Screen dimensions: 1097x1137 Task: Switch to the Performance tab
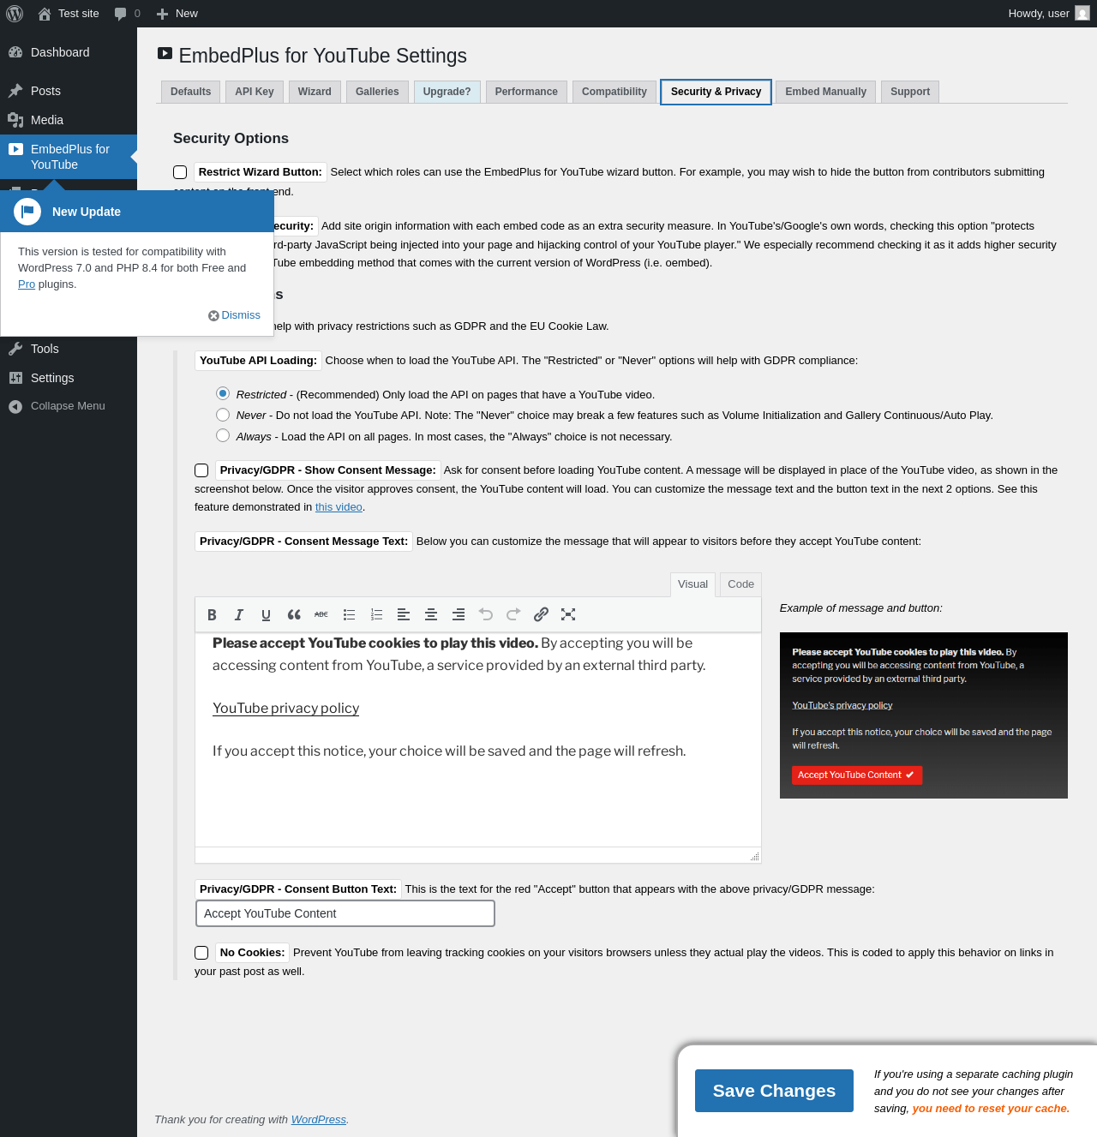coord(526,92)
